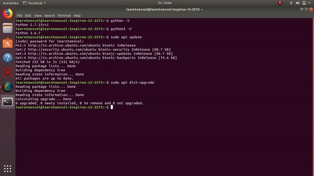The image size is (314, 176).
Task: Open the network status icon
Action: tap(291, 3)
